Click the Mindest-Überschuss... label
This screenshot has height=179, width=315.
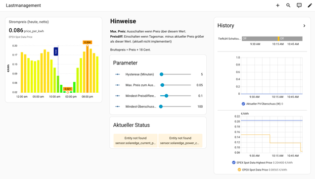coord(141,107)
